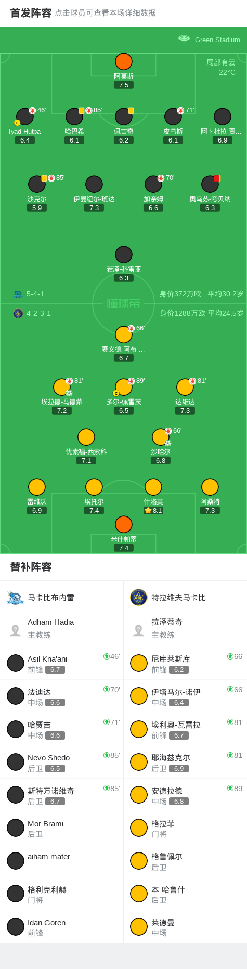Viewport: 247px width, 969px height.
Task: Click the 5-4-1 formation label
Action: [x=35, y=294]
